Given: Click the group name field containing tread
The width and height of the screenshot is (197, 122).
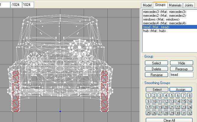Looking at the screenshot, I should pos(182,75).
